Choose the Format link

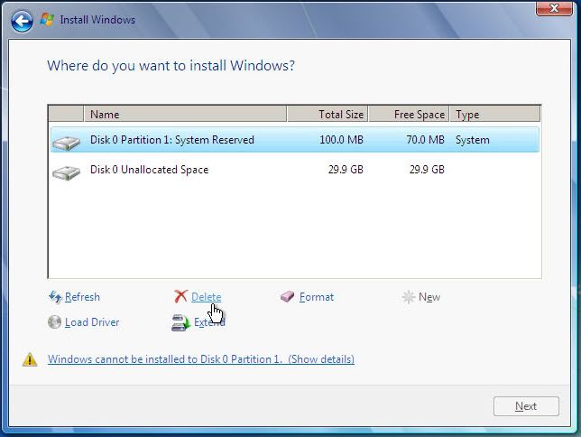click(317, 297)
